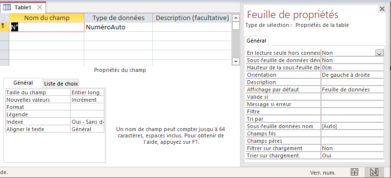This screenshot has height=178, width=391.
Task: Select the Général tab in property sheet
Action: point(256,41)
